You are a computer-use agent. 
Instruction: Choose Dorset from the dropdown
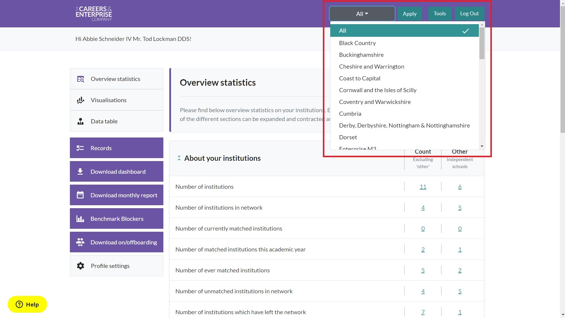(x=404, y=137)
